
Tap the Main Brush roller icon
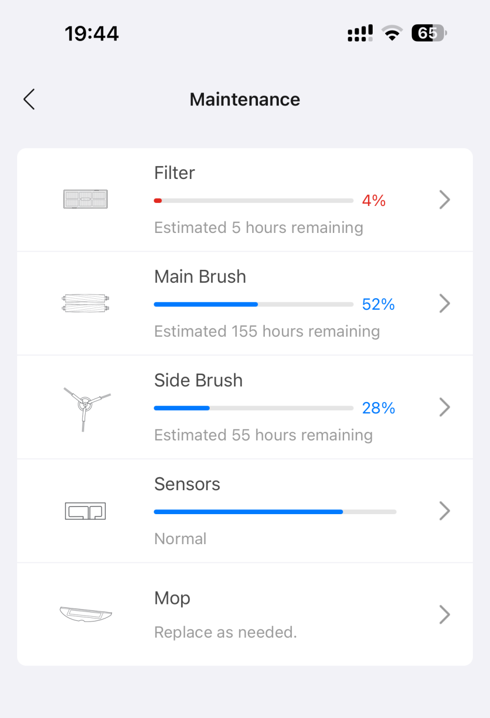[85, 303]
